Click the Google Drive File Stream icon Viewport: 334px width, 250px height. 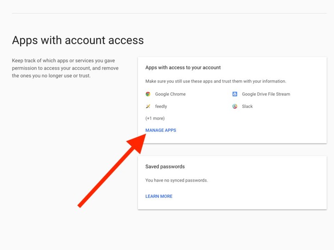coord(235,94)
